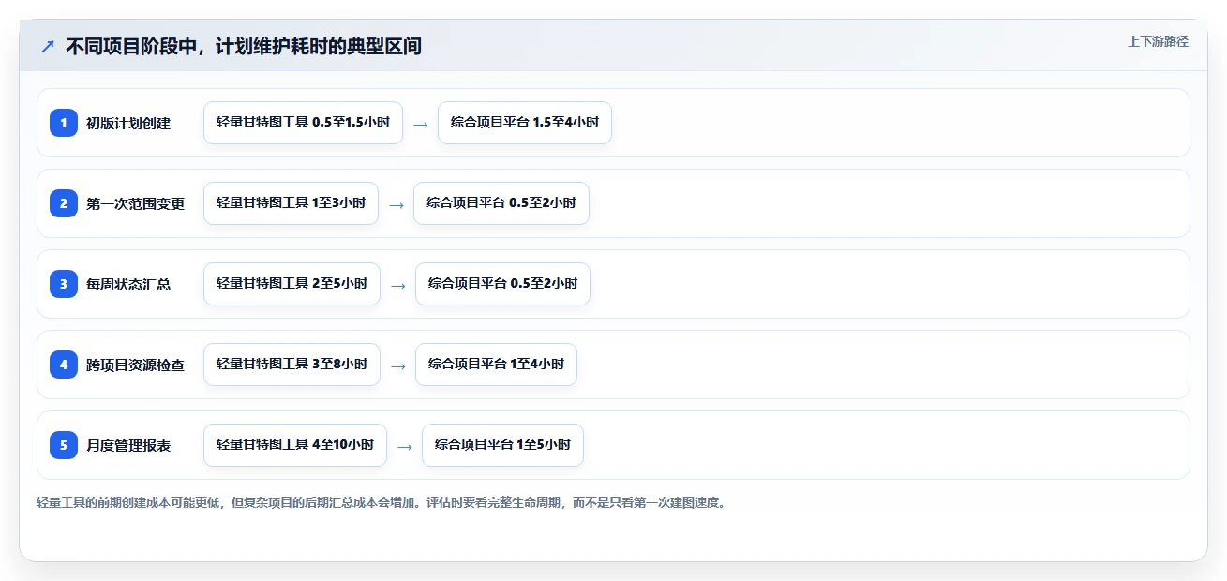This screenshot has height=581, width=1227.
Task: Click chip 轻量甘特图工具 4至10小时
Action: pos(295,445)
